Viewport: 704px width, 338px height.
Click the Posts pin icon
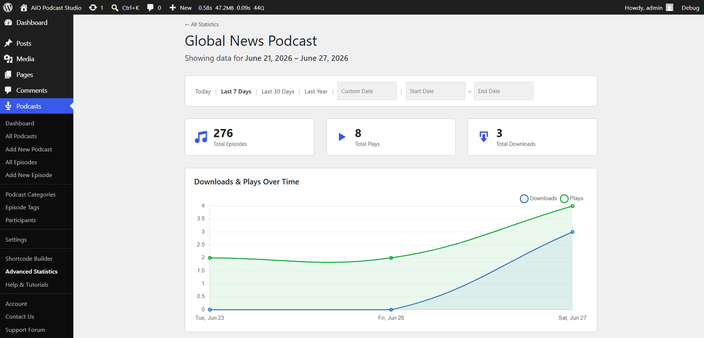(8, 43)
